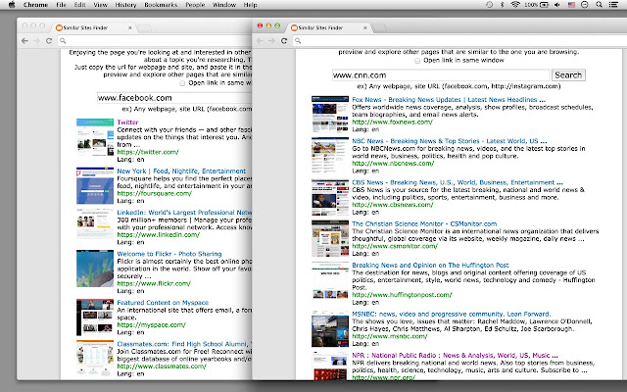Open the People menu
This screenshot has height=392, width=627.
195,5
